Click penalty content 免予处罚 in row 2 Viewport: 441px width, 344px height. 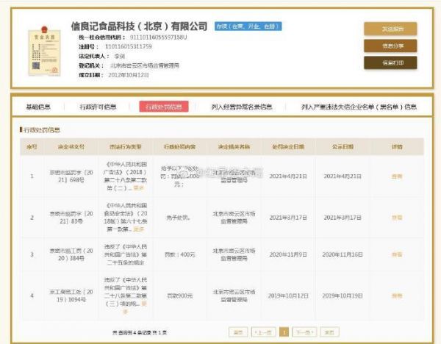[x=179, y=218]
